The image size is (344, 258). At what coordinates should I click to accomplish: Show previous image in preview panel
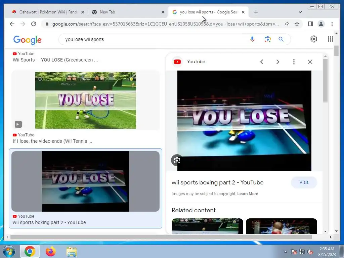261,62
